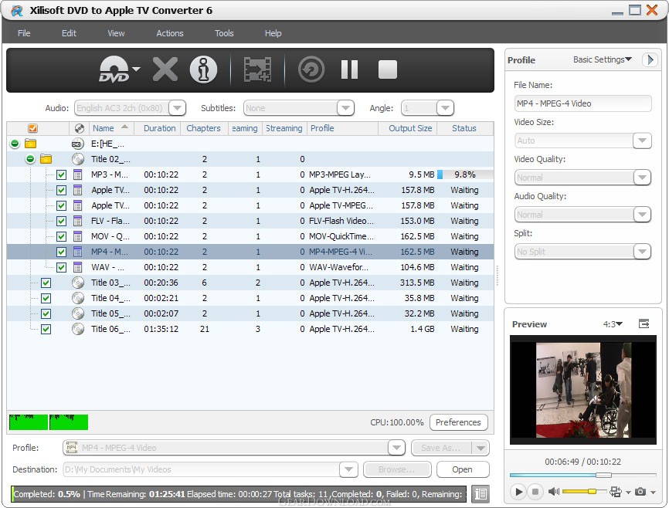Viewport: 669px width, 508px height.
Task: Uncheck the Title 03 checkbox
Action: (x=46, y=283)
